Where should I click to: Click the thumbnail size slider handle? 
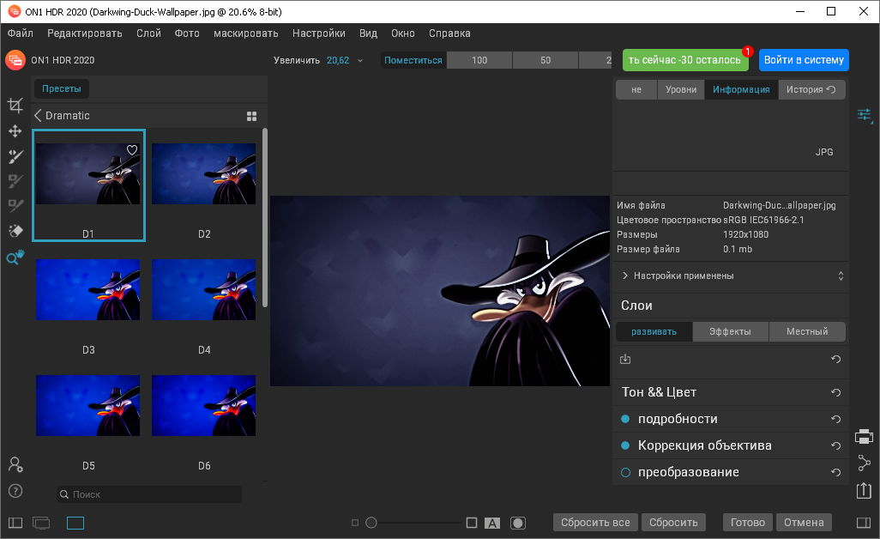pyautogui.click(x=371, y=523)
